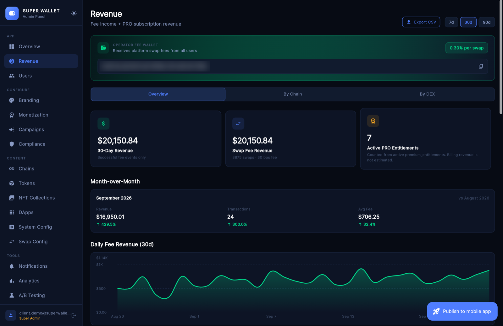Open Tokens icon in sidebar

click(x=12, y=183)
